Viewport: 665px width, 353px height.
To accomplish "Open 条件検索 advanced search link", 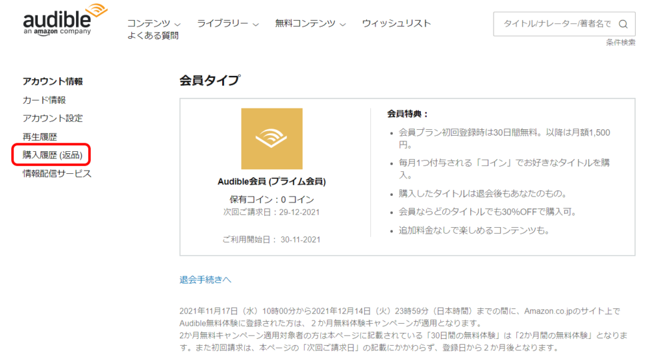I will pos(620,42).
